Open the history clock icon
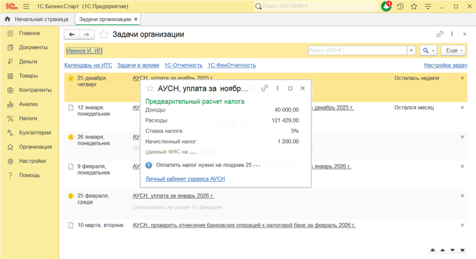 [400, 6]
